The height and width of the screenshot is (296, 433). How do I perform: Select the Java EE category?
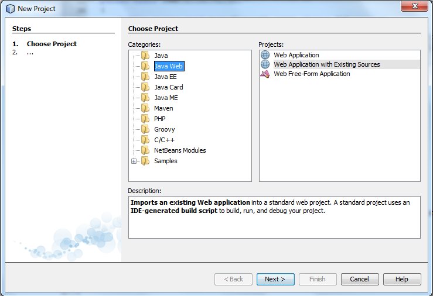[165, 77]
